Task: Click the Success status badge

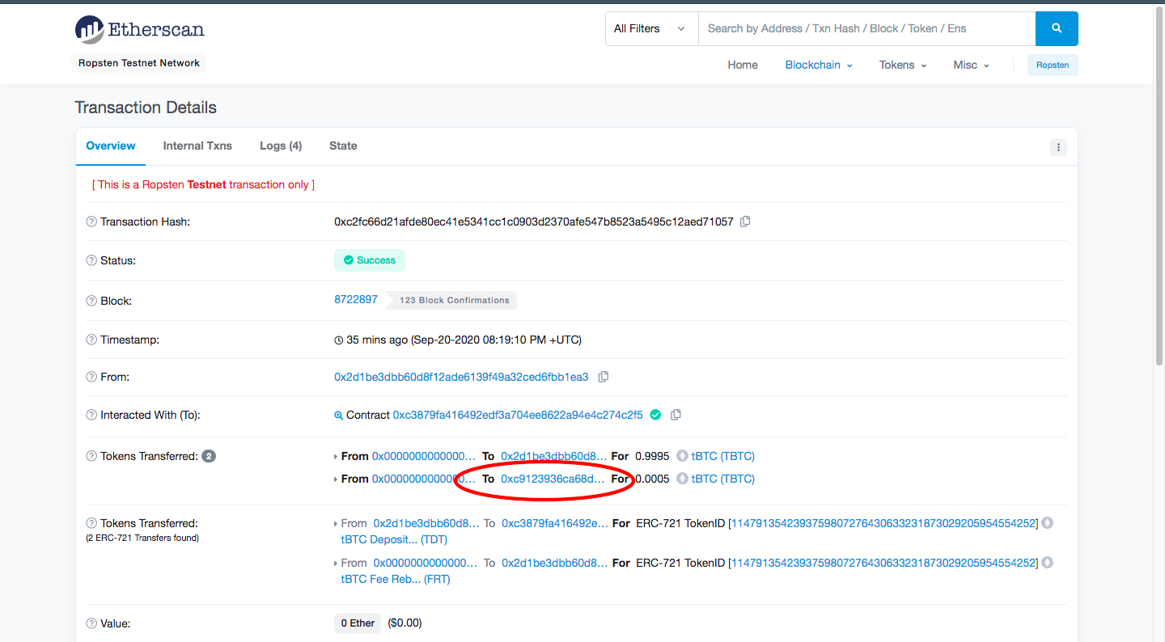Action: [x=370, y=260]
